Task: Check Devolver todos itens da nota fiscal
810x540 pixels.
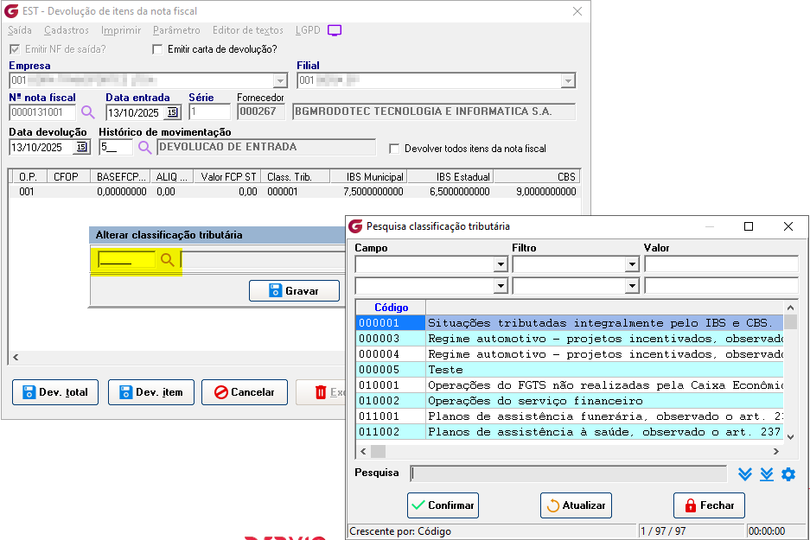Action: (x=394, y=149)
